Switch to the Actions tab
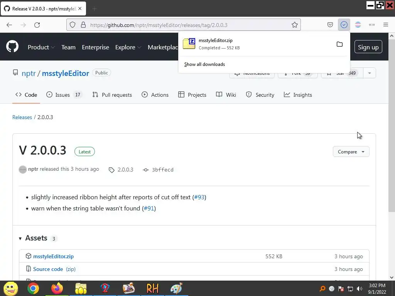This screenshot has width=395, height=296. [155, 95]
